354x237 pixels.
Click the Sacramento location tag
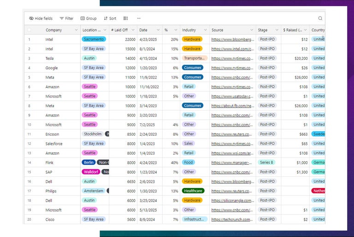click(94, 39)
